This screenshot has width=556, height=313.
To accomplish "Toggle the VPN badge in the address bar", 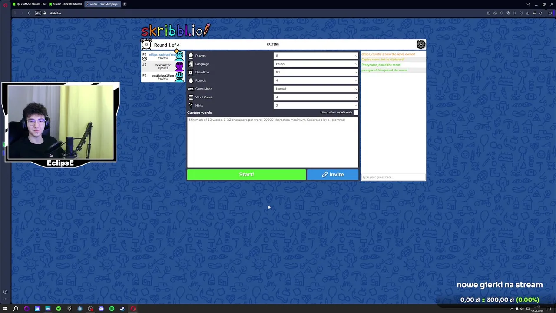I will [x=38, y=13].
